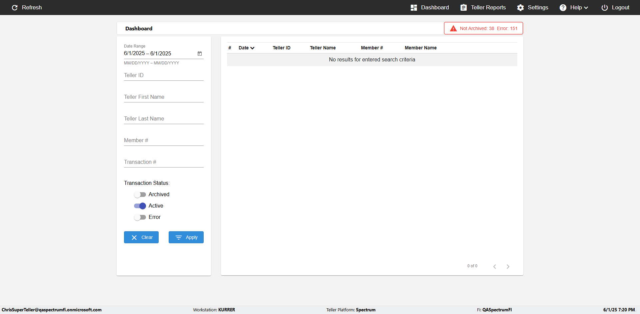Click the FI QASpectrumFI status entry
This screenshot has width=640, height=314.
[x=494, y=310]
